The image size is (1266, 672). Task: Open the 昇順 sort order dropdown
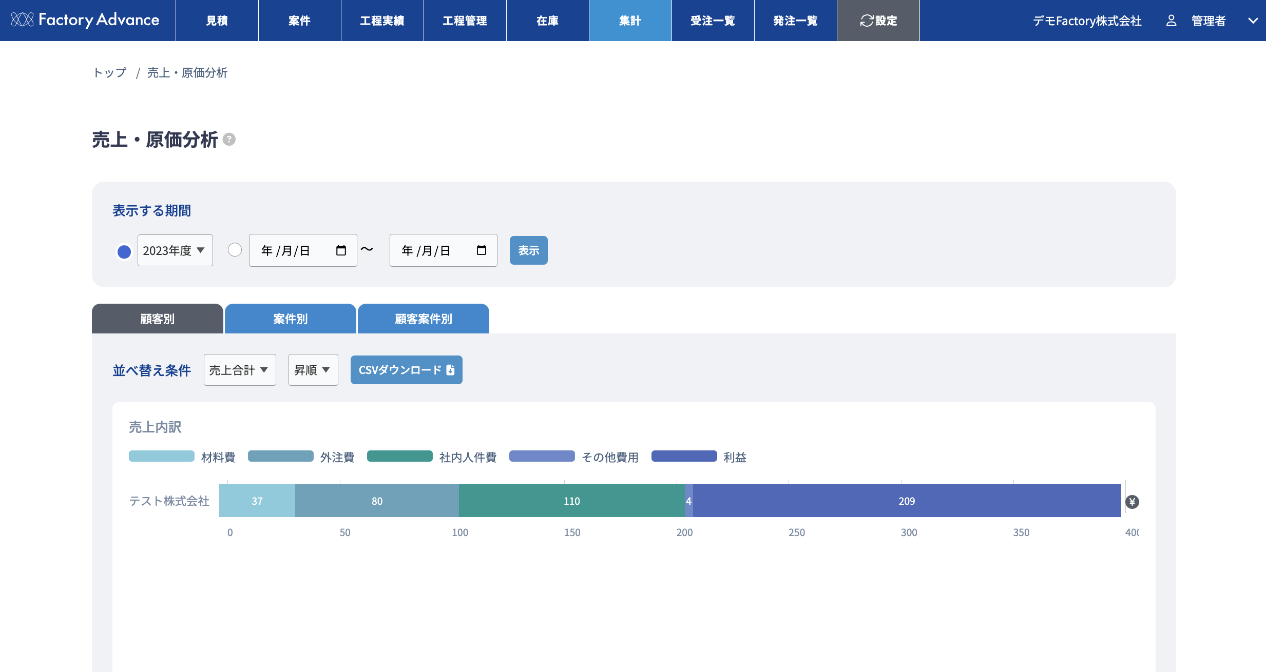coord(313,370)
